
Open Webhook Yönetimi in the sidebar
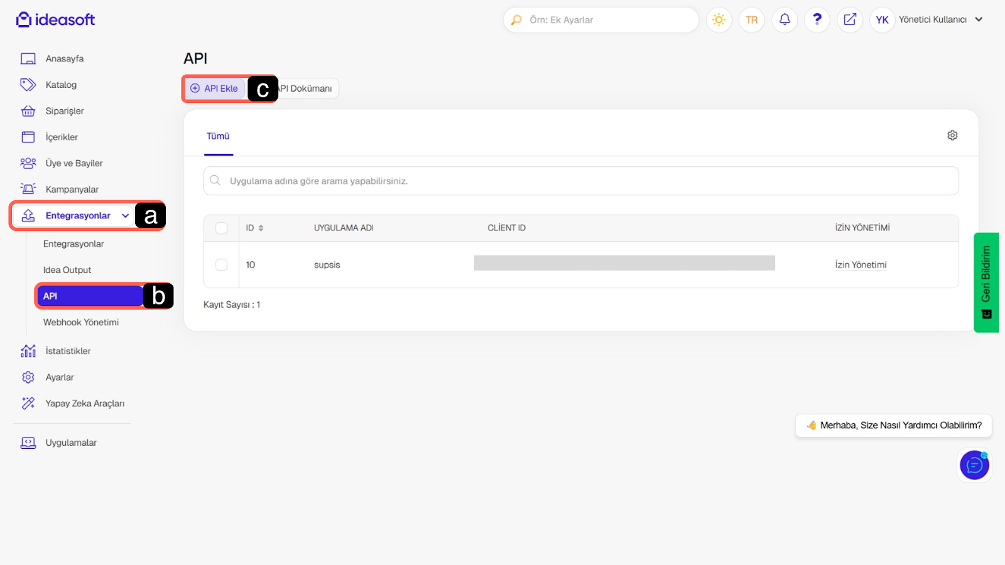[81, 323]
